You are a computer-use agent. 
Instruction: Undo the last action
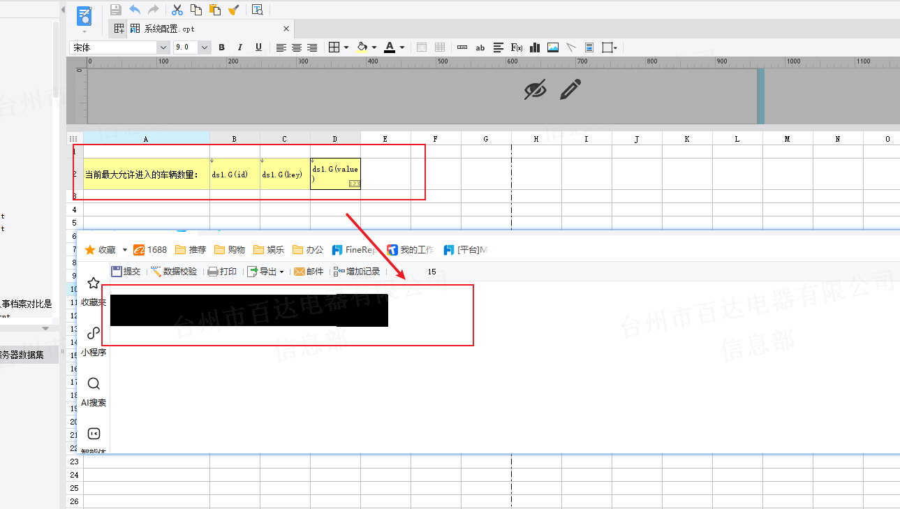pos(135,10)
